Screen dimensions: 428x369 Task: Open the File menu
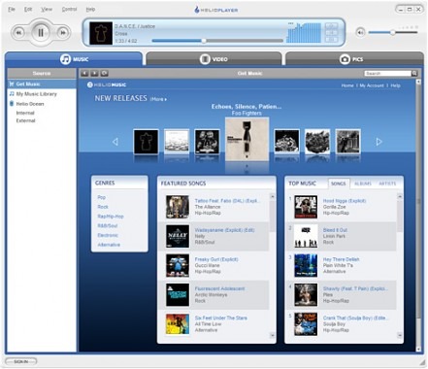12,9
